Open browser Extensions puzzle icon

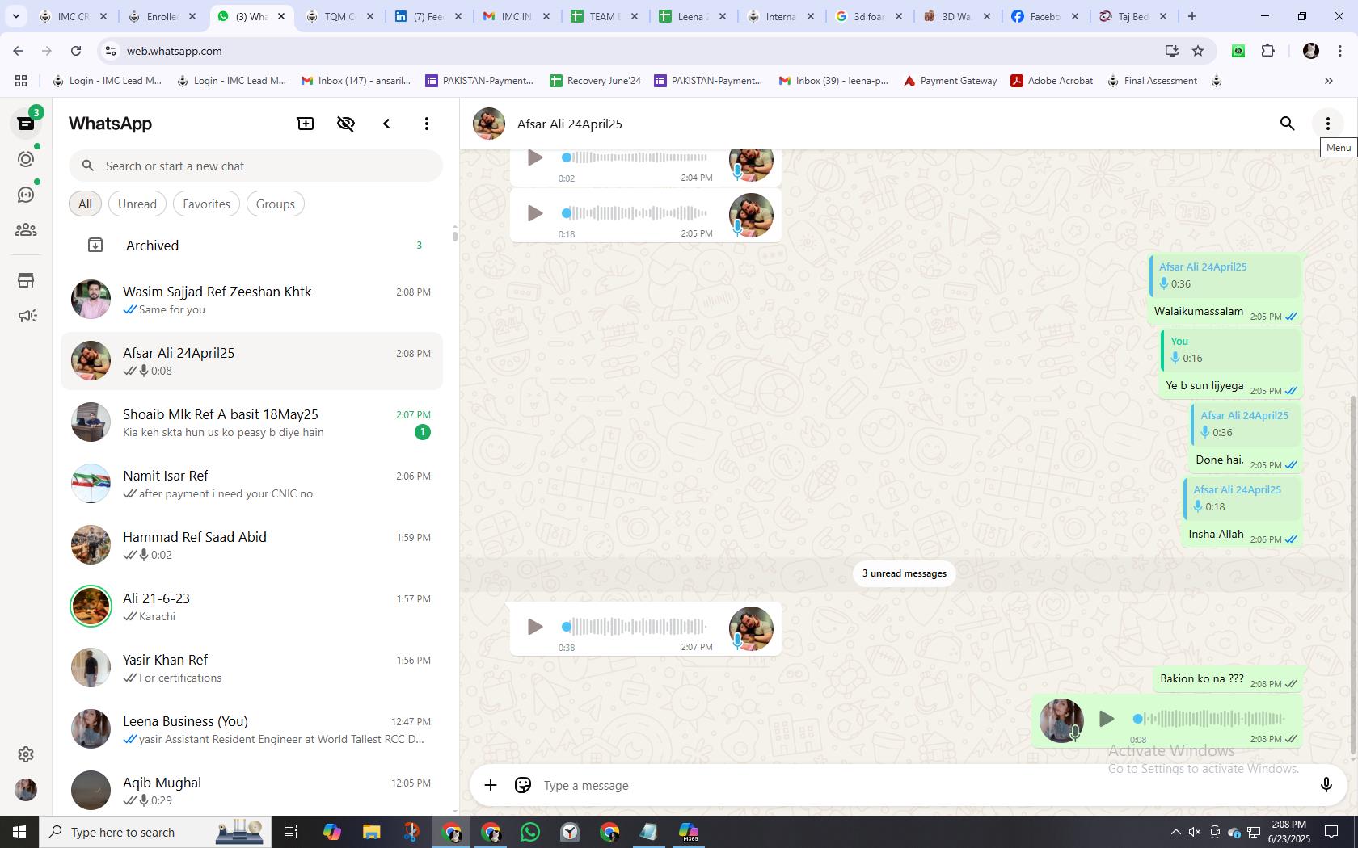click(1268, 51)
